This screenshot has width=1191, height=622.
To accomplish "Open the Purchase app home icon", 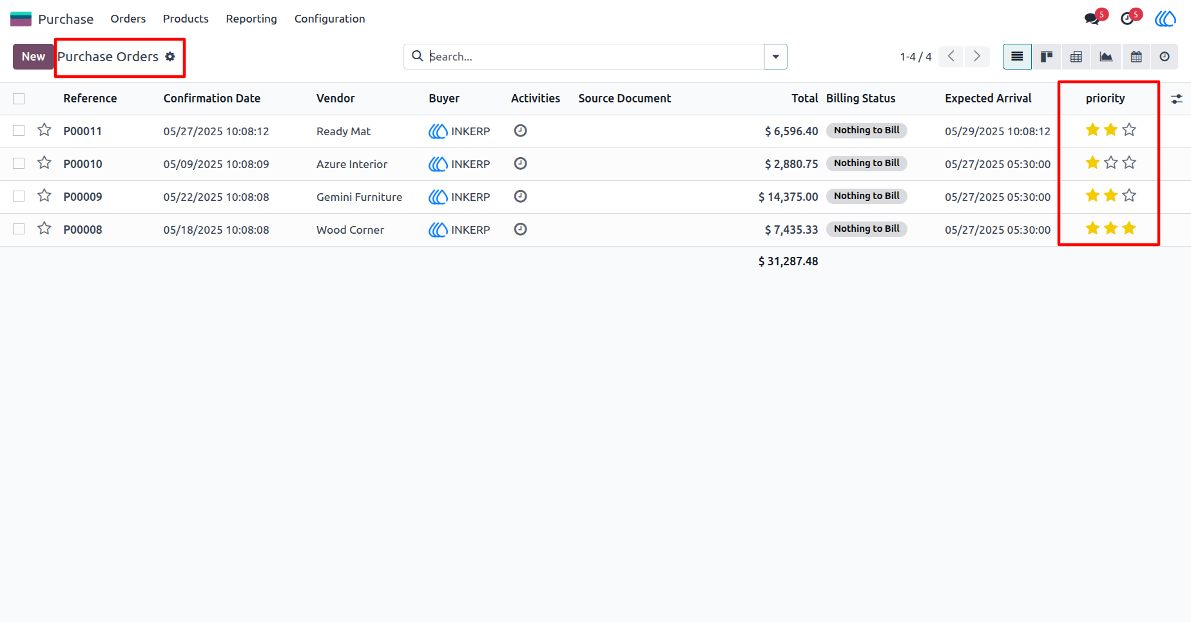I will [21, 19].
